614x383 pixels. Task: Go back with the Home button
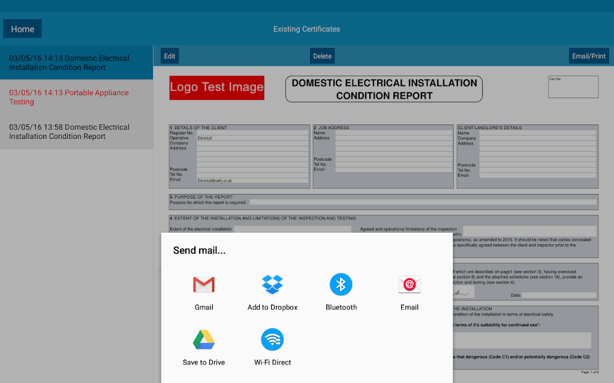tap(22, 29)
